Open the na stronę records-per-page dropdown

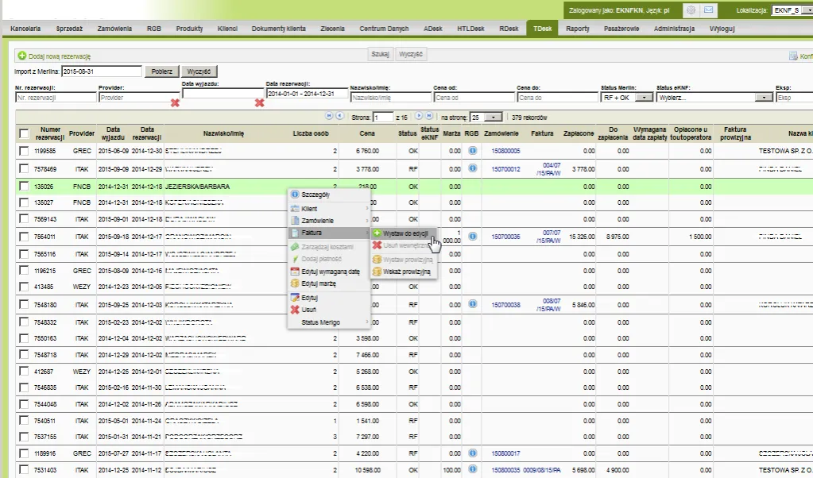486,117
